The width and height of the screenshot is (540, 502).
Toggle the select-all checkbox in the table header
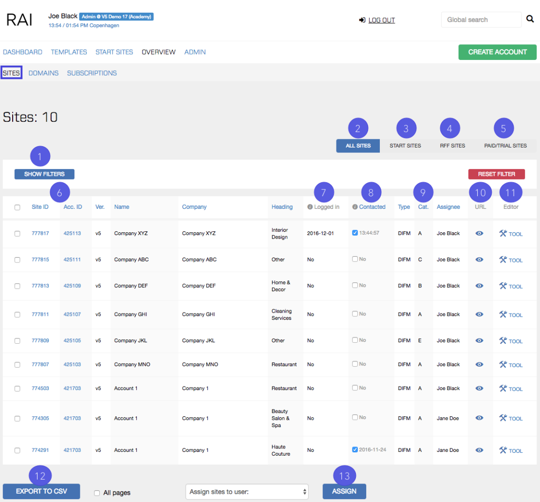pyautogui.click(x=18, y=206)
